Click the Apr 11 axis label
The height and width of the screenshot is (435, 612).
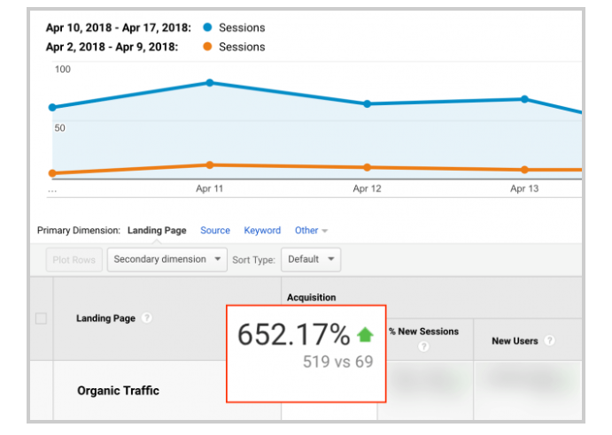[x=209, y=188]
